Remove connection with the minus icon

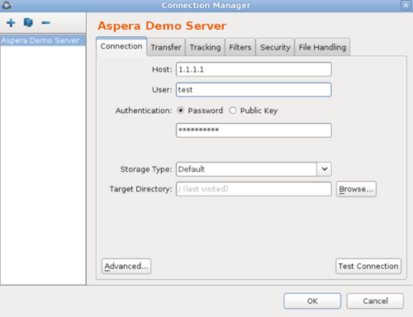coord(45,22)
